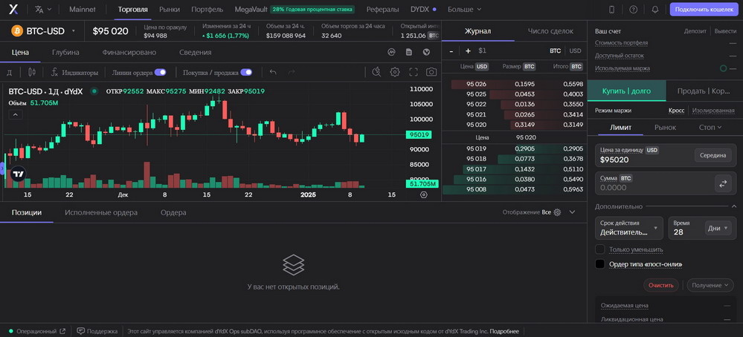Open the Д timeframe selector in chart toolbar

10,72
